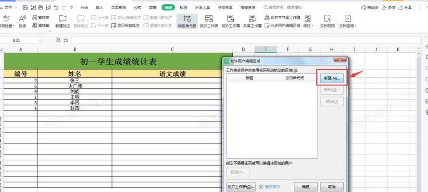Switch to the 公式 formulas tab
The image size is (428, 192).
[138, 8]
